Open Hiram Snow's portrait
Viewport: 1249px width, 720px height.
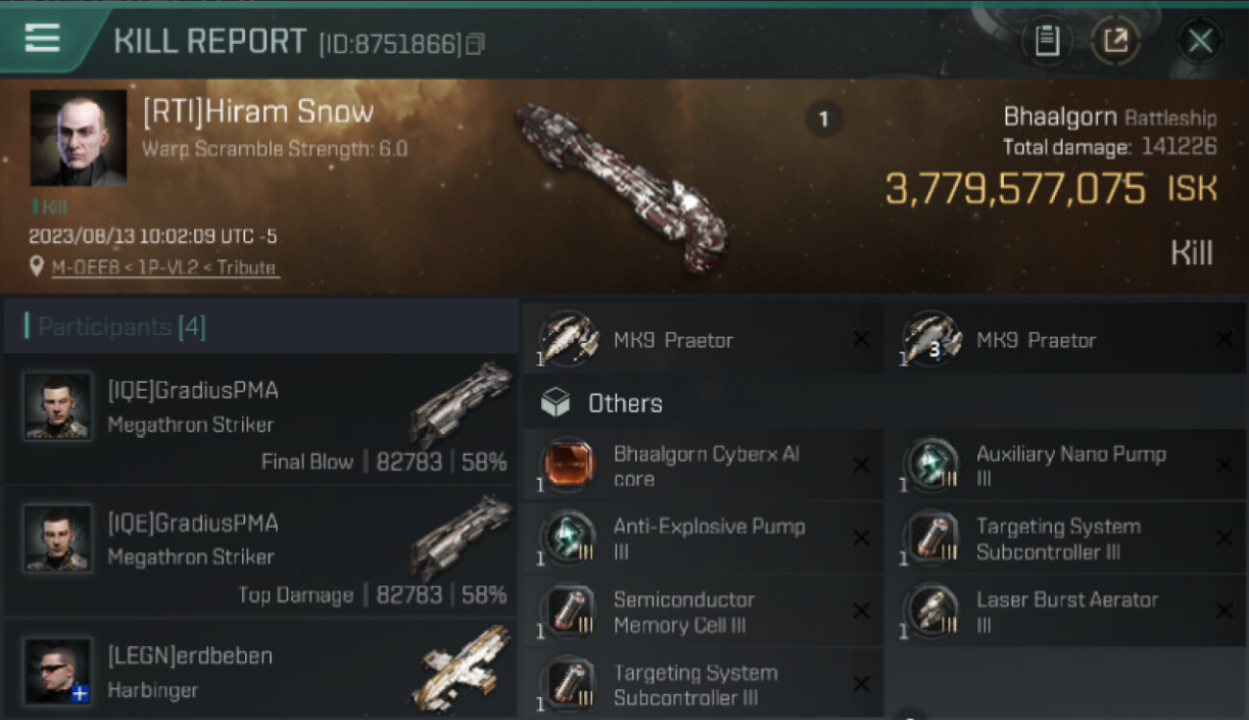click(79, 138)
